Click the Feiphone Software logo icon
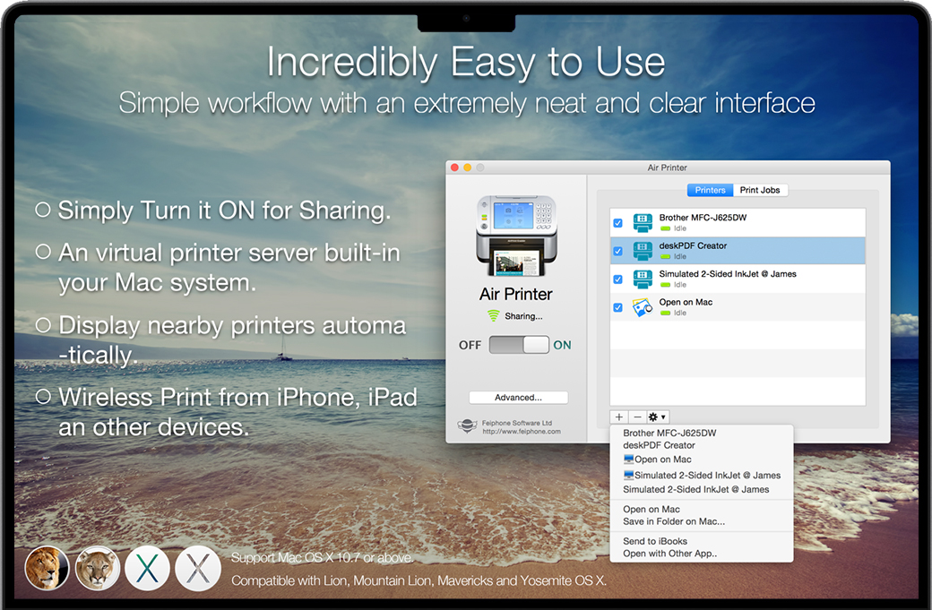Screen dimensions: 932x610 point(467,426)
